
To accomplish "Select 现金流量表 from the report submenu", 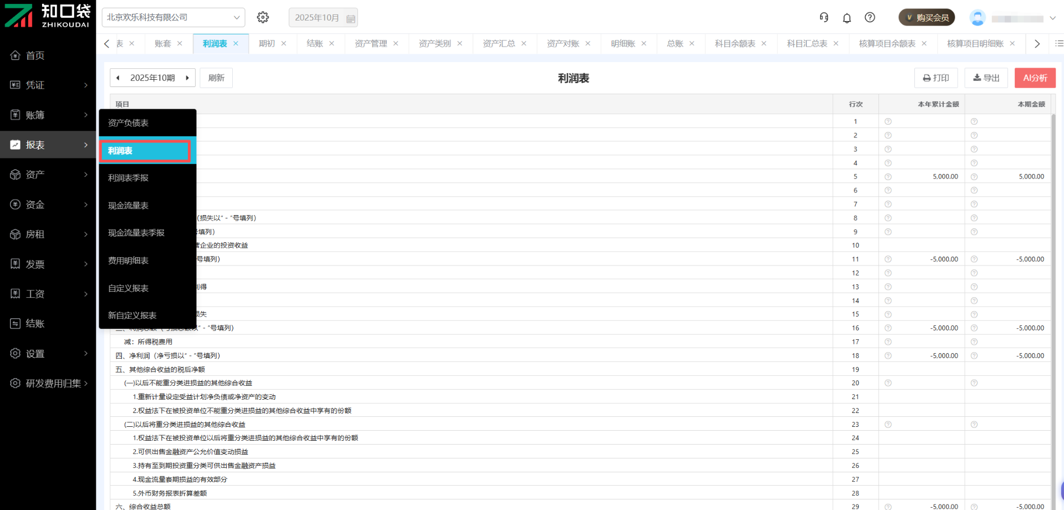I will click(128, 206).
